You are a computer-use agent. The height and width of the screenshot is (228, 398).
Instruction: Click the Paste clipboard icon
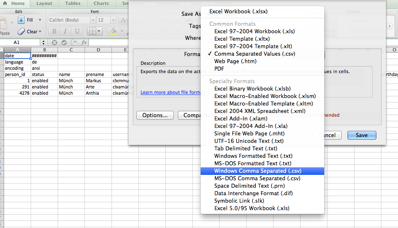point(4,25)
